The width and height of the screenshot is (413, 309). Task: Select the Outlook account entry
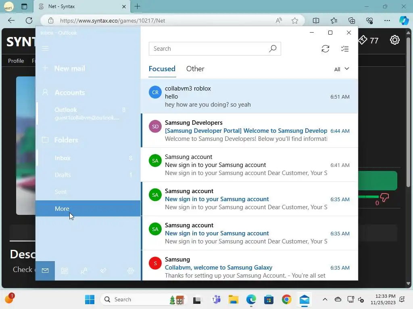click(x=88, y=113)
